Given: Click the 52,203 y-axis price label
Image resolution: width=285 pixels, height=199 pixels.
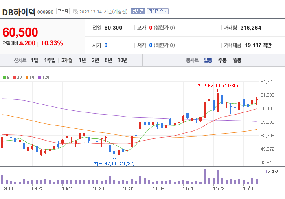Looking at the screenshot, I should point(267,136).
